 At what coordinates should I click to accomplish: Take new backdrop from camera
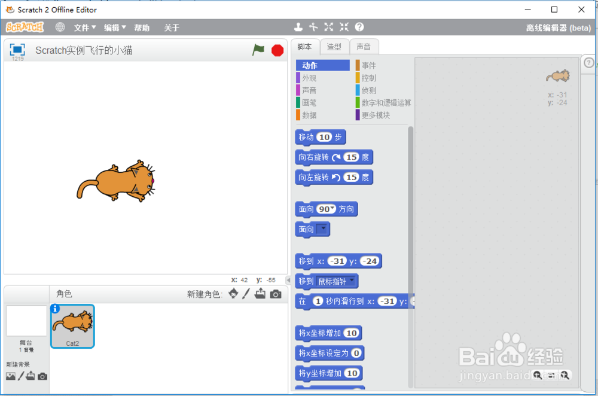click(x=42, y=376)
